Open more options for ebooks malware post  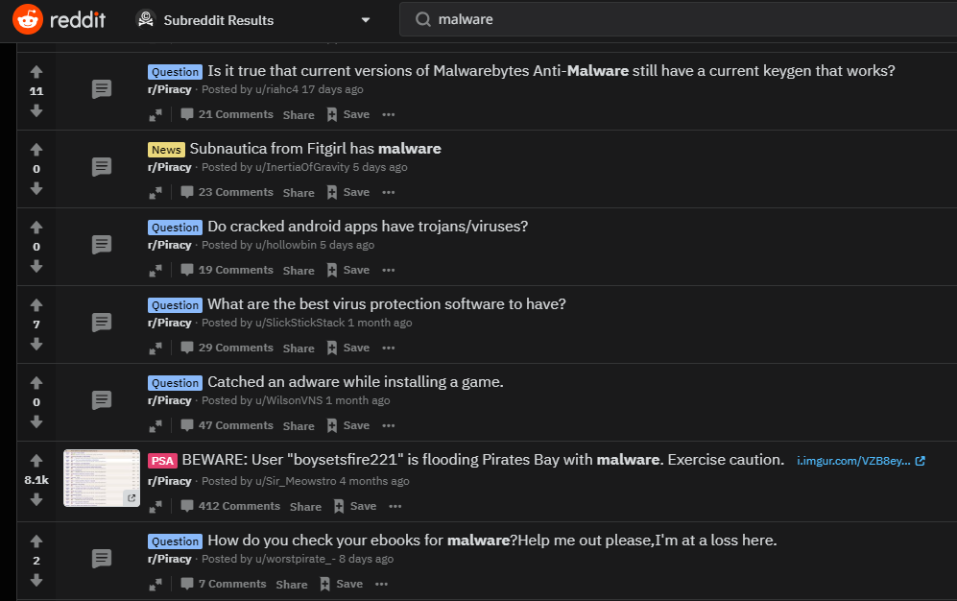click(x=382, y=584)
